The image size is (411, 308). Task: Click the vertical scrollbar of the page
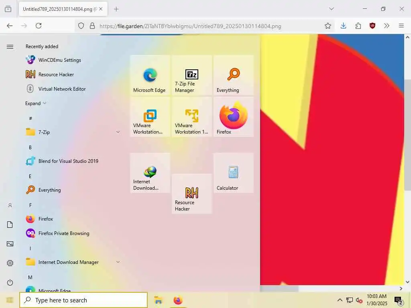click(x=407, y=135)
